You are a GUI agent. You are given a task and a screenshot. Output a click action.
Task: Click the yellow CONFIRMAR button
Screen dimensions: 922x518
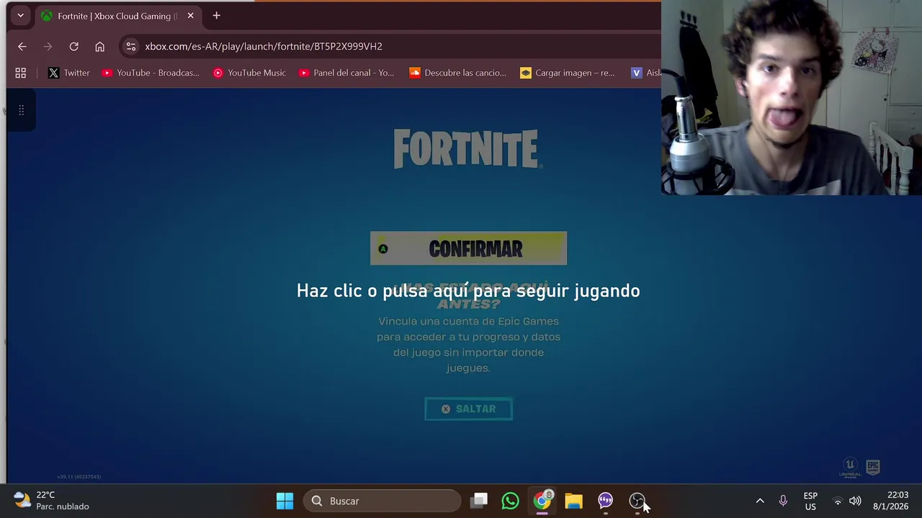pyautogui.click(x=468, y=248)
